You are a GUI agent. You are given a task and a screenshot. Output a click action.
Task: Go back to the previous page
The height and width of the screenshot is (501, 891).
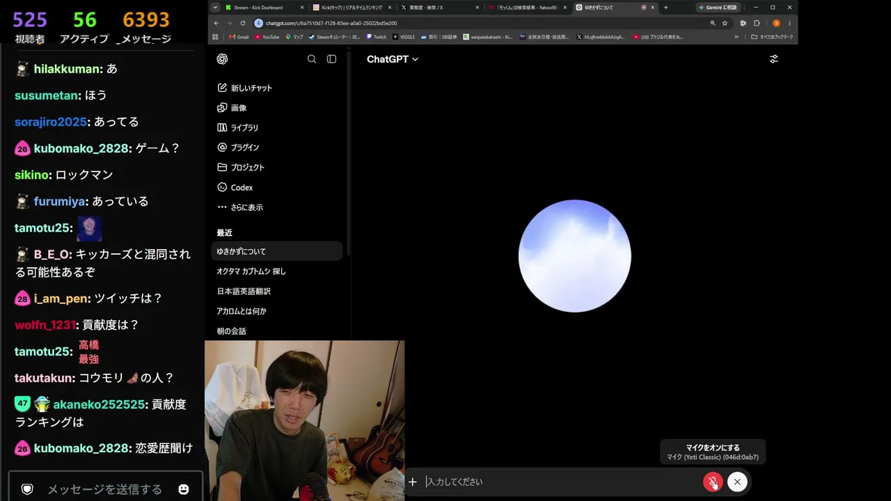216,23
